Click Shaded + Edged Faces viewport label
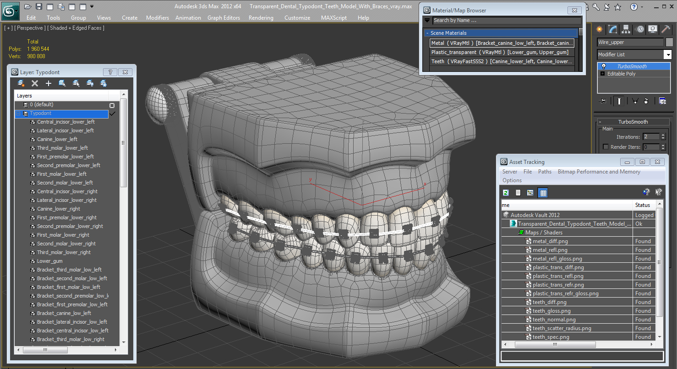Image resolution: width=677 pixels, height=369 pixels. [76, 28]
